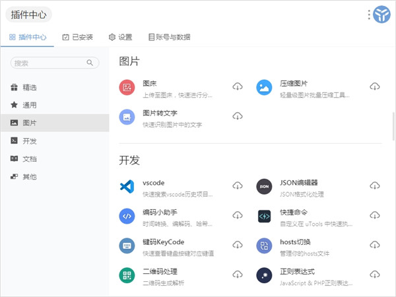Screen dimensions: 396x297
Task: Open the 设置 tab
Action: 120,38
